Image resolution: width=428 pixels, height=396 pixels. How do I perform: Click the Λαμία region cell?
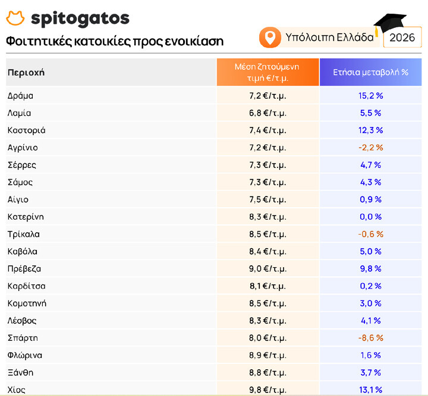(x=19, y=113)
